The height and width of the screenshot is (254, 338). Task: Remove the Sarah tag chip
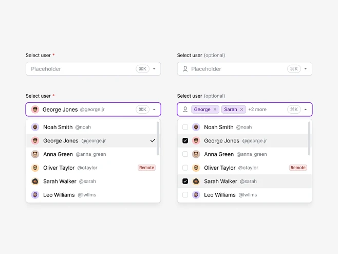(241, 110)
